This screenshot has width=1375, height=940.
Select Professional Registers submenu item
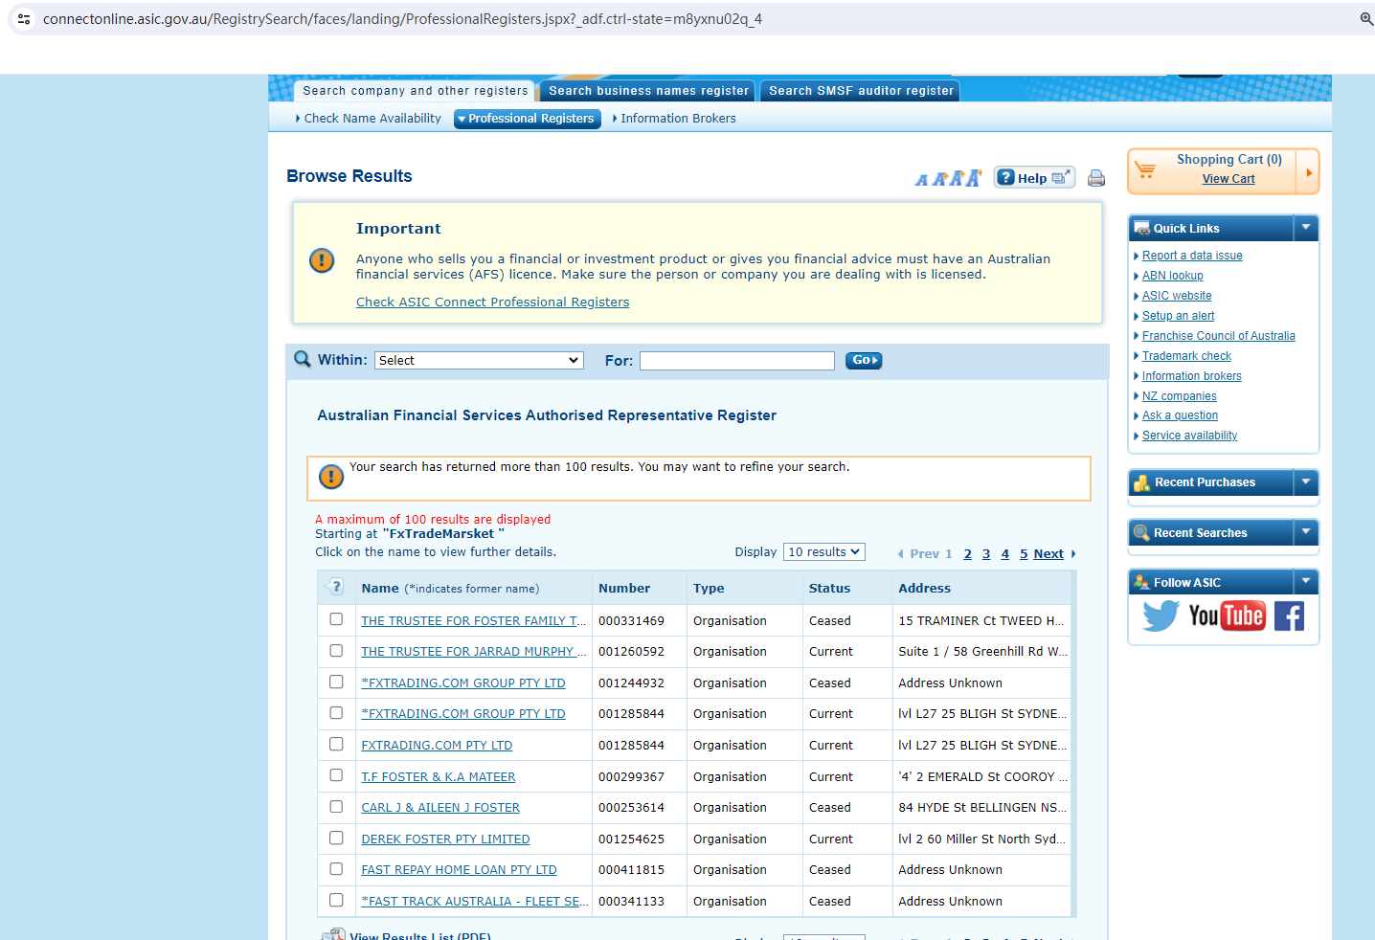(528, 119)
